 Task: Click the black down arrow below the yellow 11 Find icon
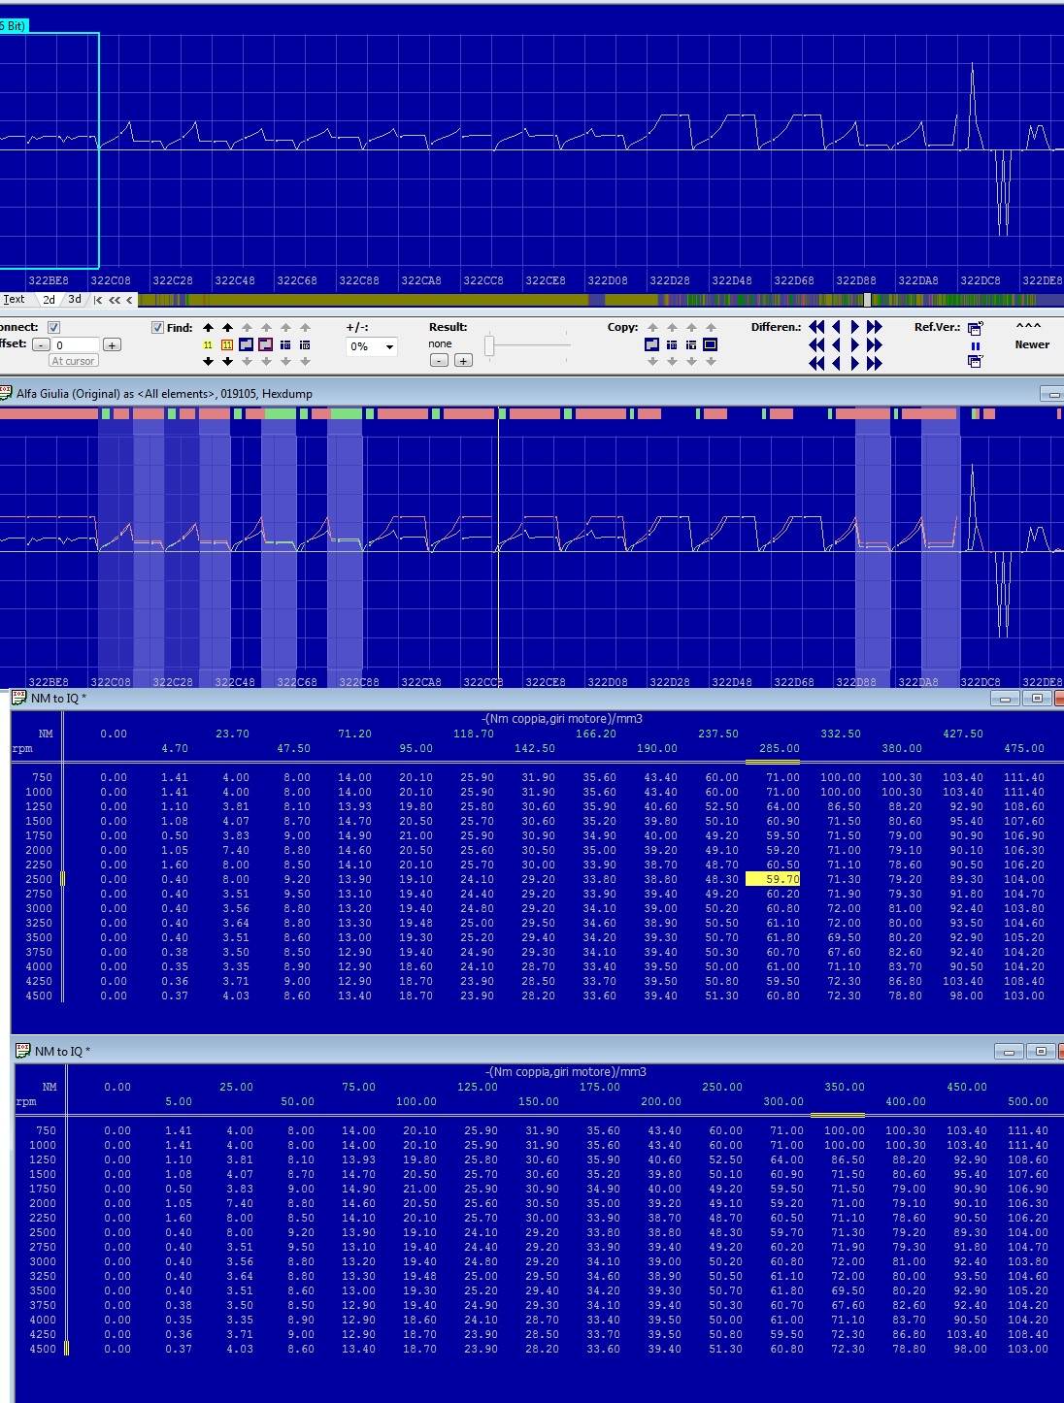coord(208,361)
